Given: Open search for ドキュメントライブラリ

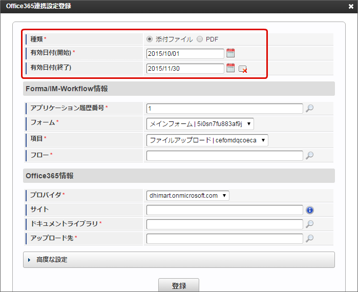Looking at the screenshot, I should pos(309,224).
